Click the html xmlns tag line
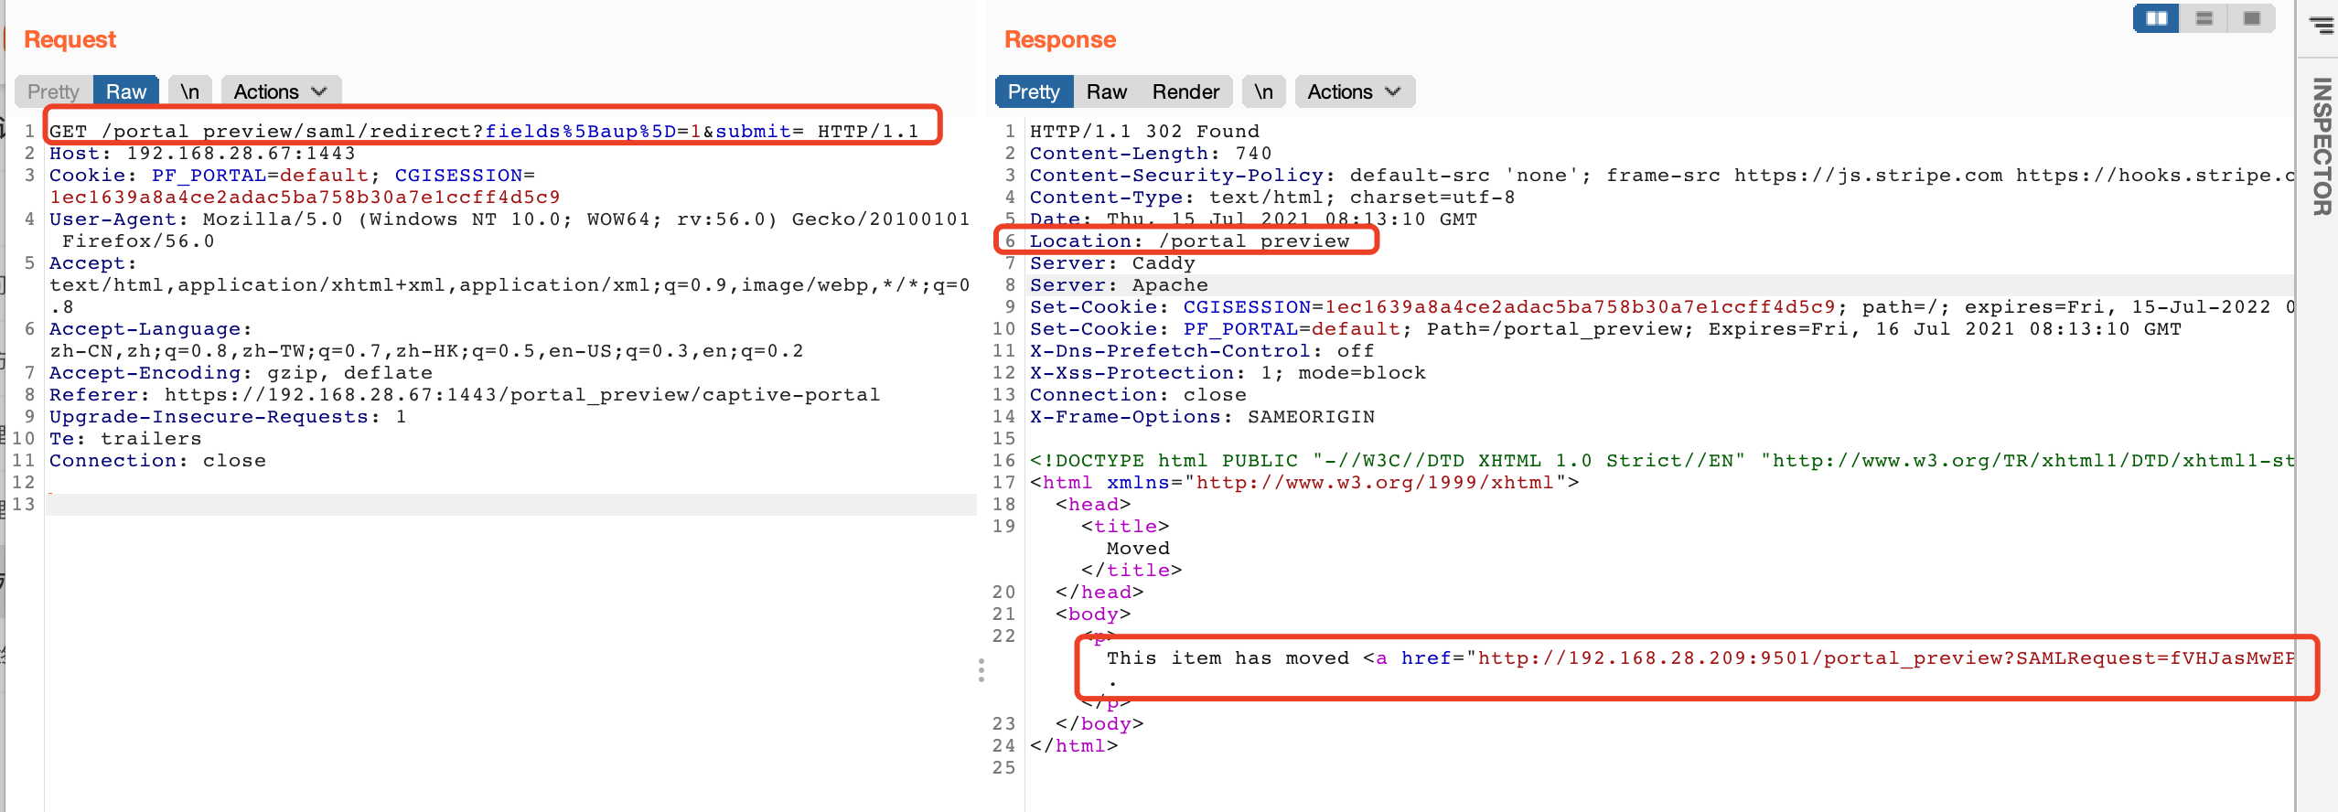The image size is (2338, 812). (1304, 483)
